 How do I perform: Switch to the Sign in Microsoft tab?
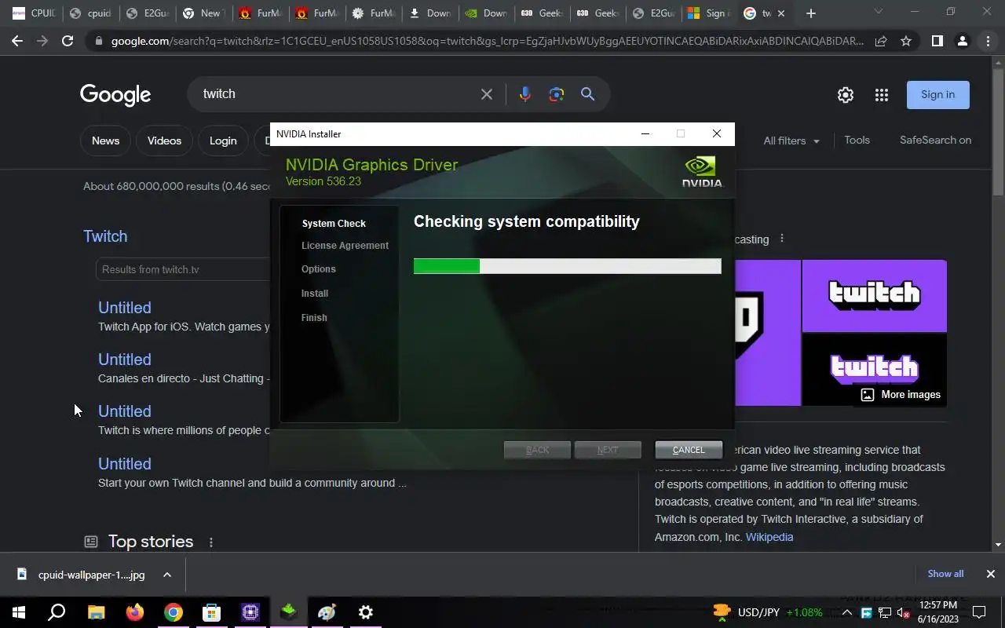pyautogui.click(x=708, y=13)
